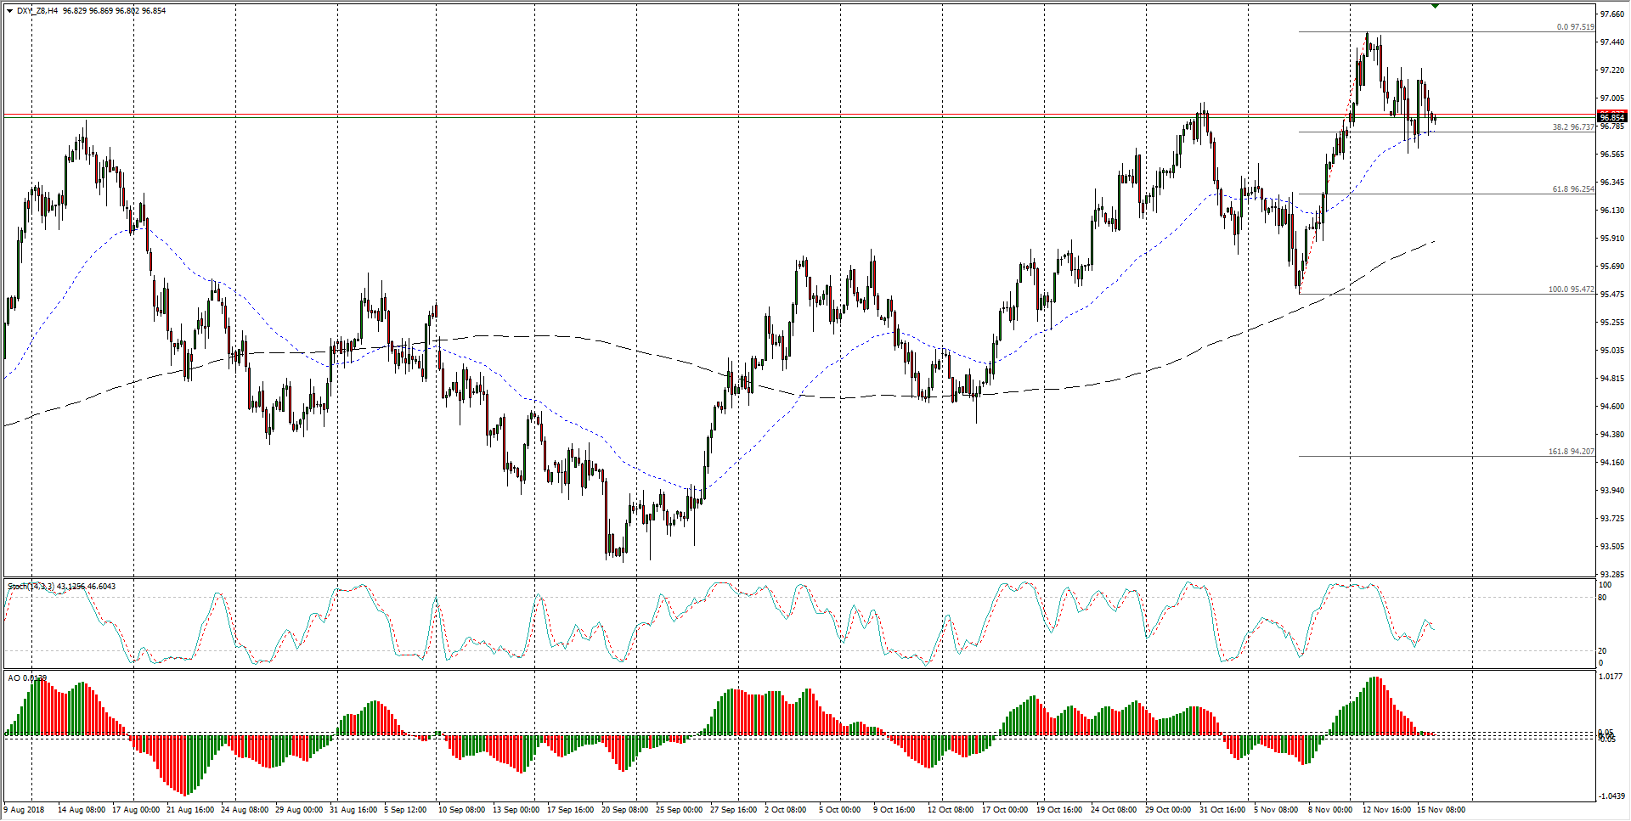Image resolution: width=1631 pixels, height=821 pixels.
Task: Open the dropdown arrow beside DXY_Z8,H4
Action: (9, 11)
